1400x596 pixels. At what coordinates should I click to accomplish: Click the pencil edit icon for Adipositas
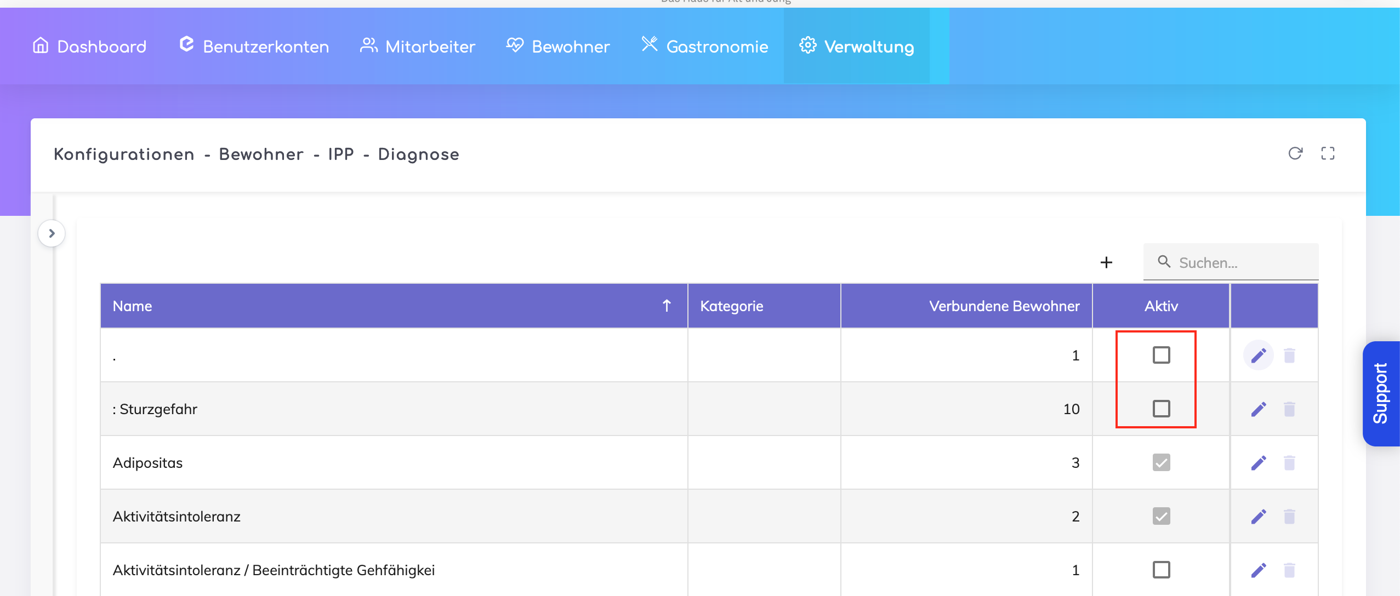(1259, 463)
